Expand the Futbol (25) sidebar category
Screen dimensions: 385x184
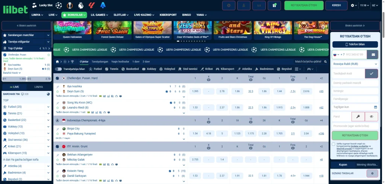coord(48,107)
